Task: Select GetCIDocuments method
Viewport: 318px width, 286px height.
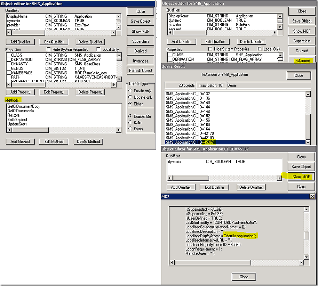Action: coord(21,111)
